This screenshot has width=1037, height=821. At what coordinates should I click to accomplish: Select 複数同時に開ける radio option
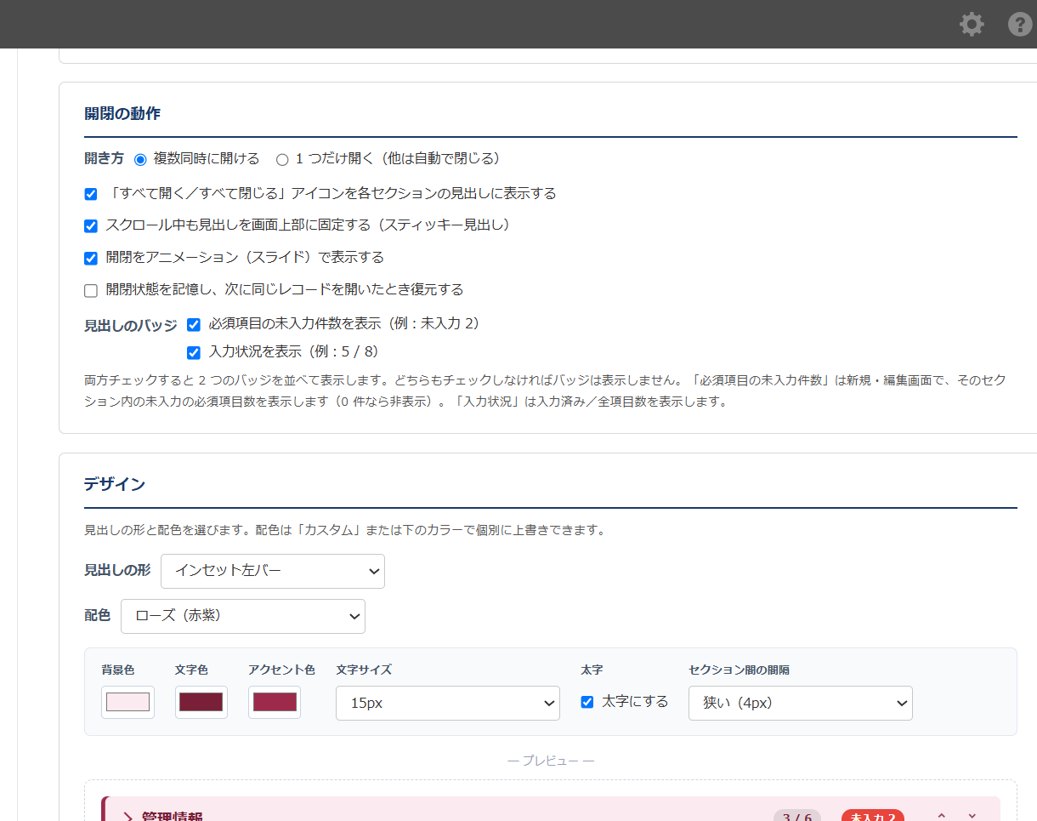pyautogui.click(x=141, y=159)
